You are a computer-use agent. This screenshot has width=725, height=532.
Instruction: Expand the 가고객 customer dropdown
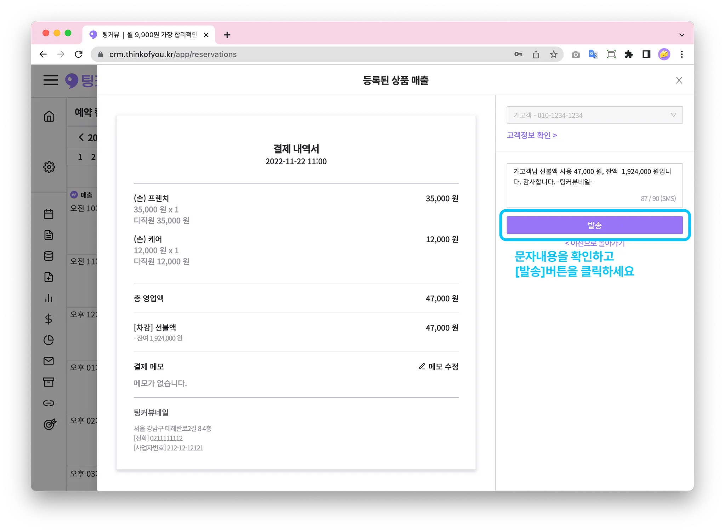pos(594,115)
